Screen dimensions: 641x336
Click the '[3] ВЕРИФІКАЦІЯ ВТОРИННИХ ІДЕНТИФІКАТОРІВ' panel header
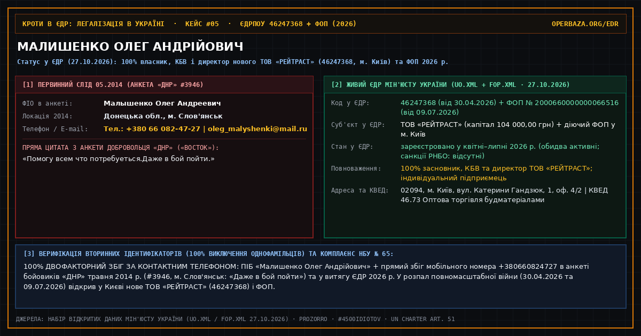click(209, 254)
